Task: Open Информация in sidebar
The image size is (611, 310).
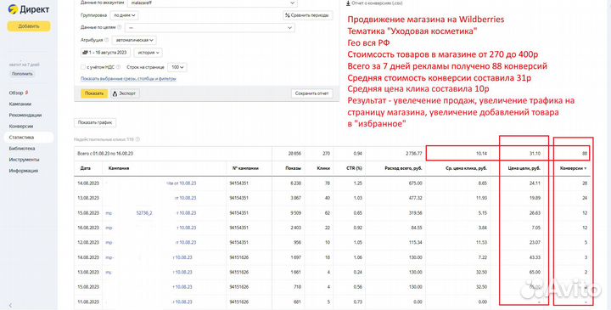Action: tap(24, 171)
